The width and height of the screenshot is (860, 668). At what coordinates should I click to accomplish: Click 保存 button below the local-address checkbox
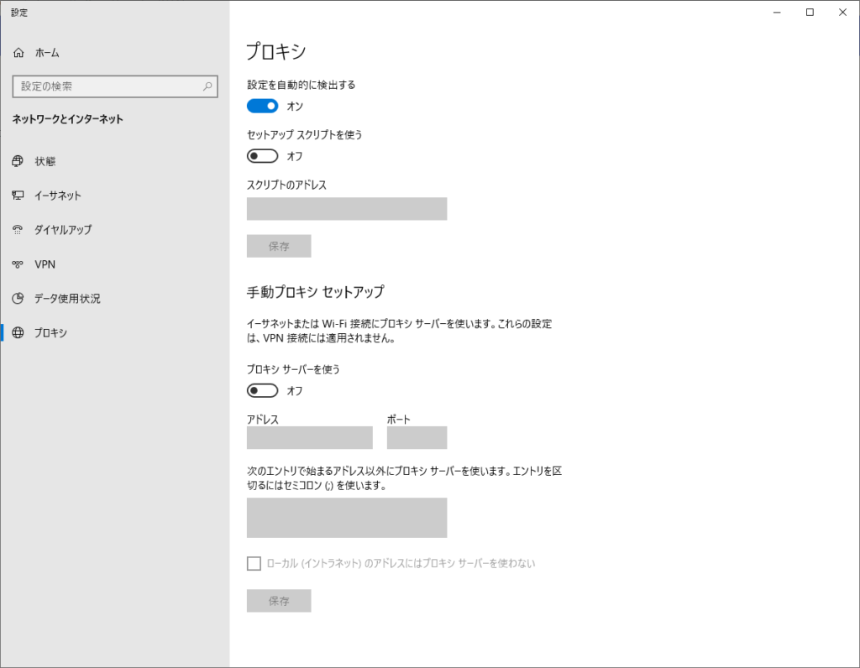pyautogui.click(x=279, y=601)
